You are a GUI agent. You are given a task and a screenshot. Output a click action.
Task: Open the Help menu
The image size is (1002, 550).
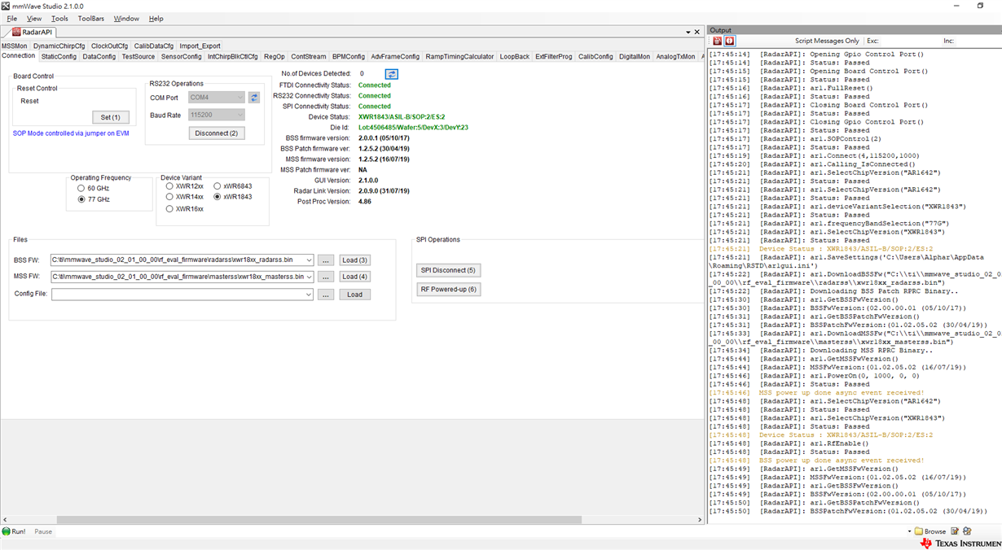pos(156,19)
